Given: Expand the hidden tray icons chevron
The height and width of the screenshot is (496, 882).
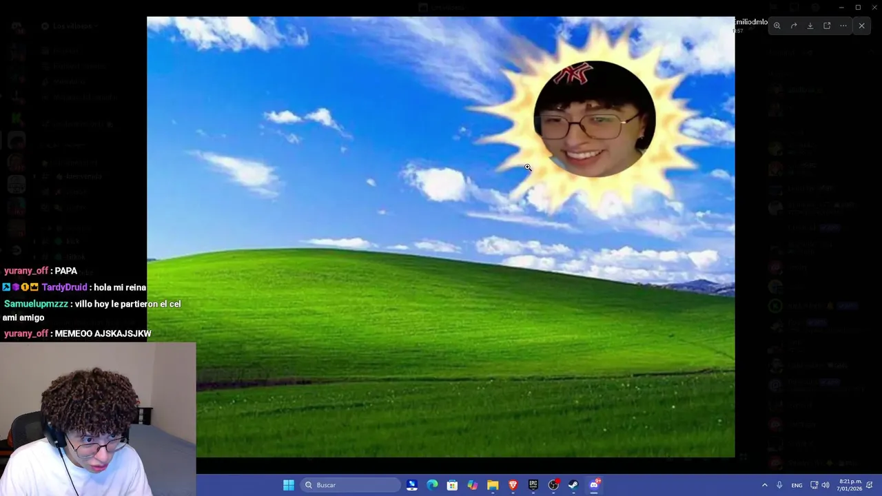Looking at the screenshot, I should click(x=764, y=485).
